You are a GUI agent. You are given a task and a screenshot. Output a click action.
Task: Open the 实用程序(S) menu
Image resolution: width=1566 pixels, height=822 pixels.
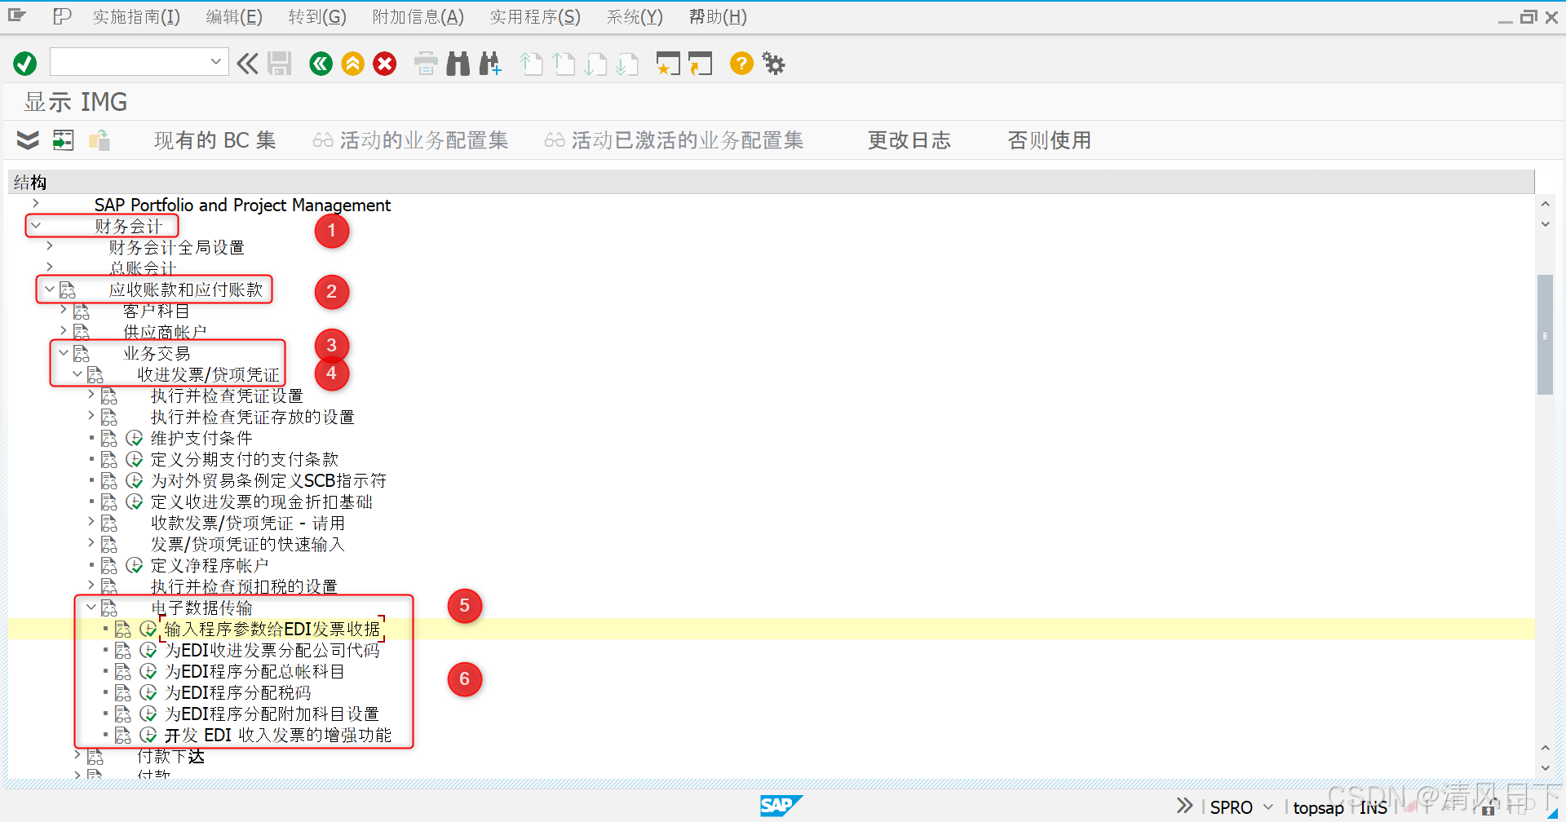pyautogui.click(x=535, y=17)
